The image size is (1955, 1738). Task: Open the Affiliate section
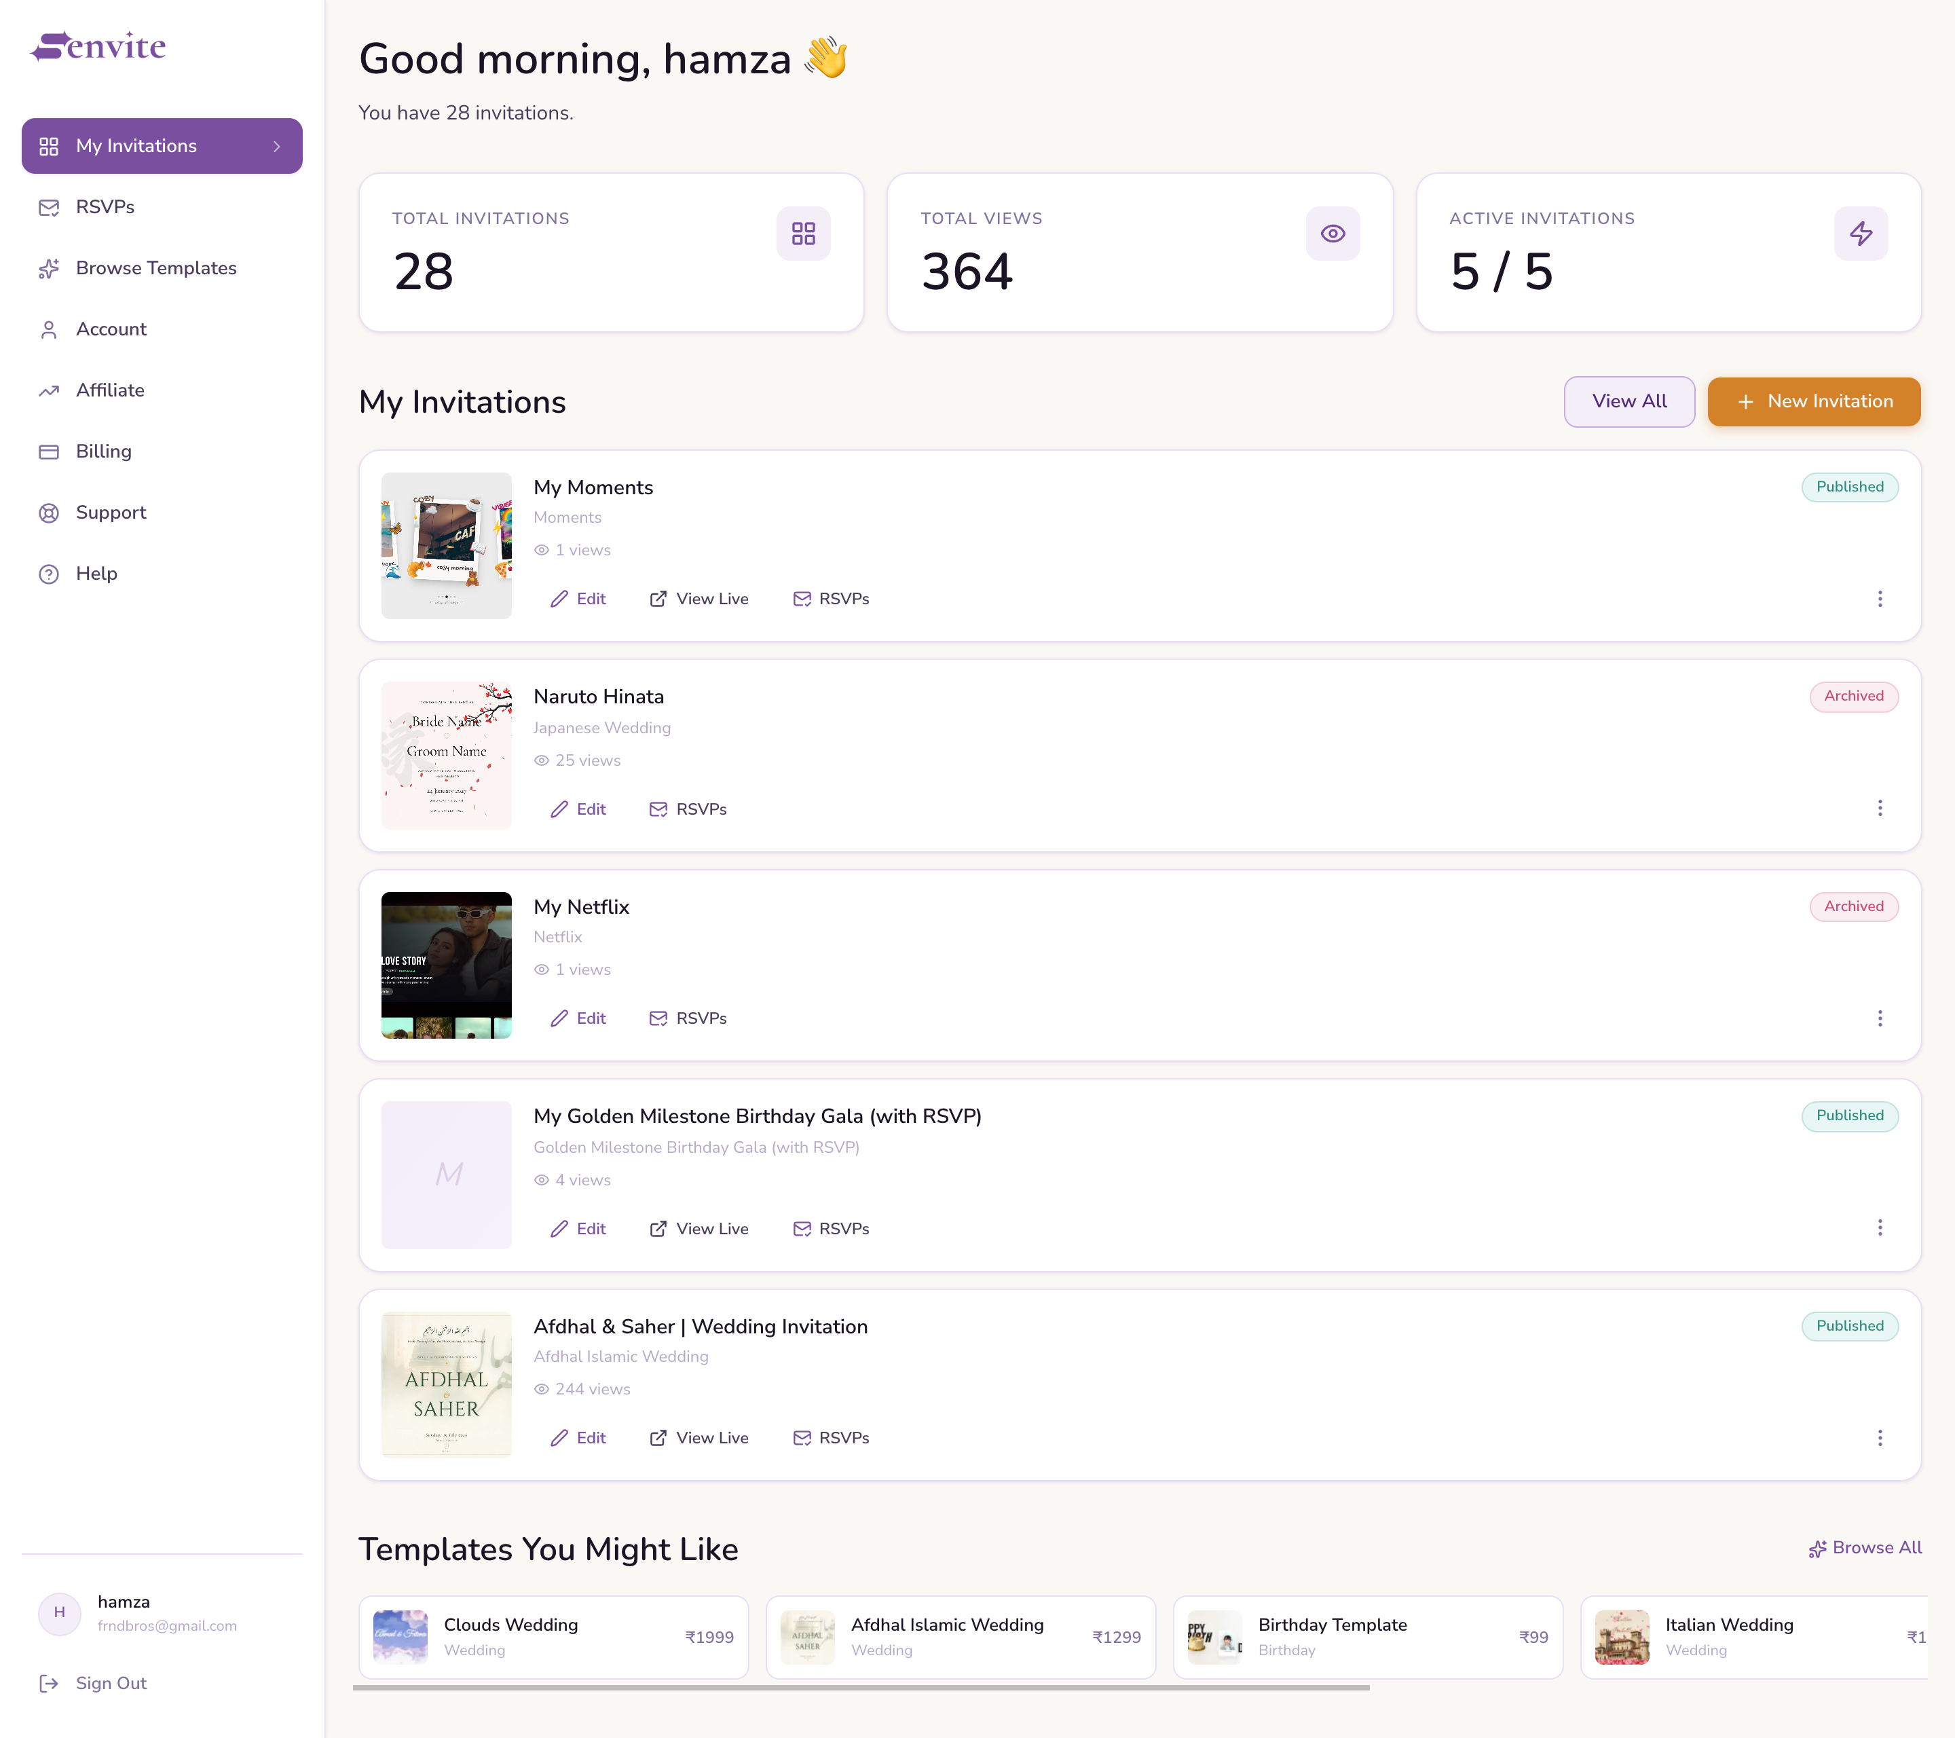click(162, 391)
